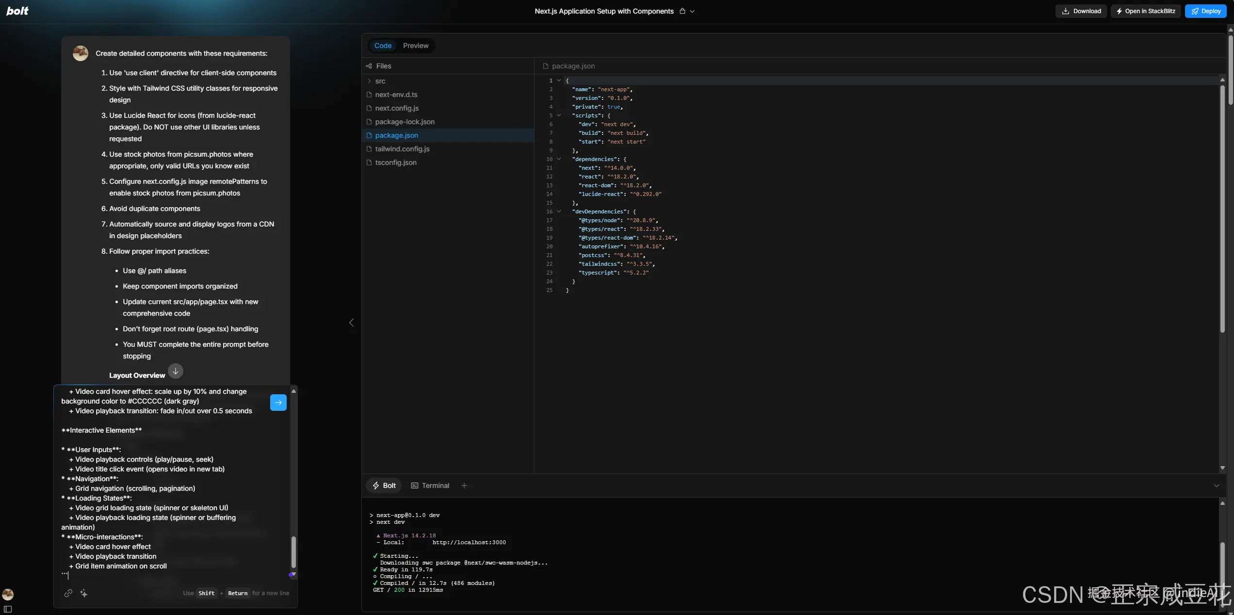Switch to Code view toggle
1234x615 pixels.
[x=383, y=46]
